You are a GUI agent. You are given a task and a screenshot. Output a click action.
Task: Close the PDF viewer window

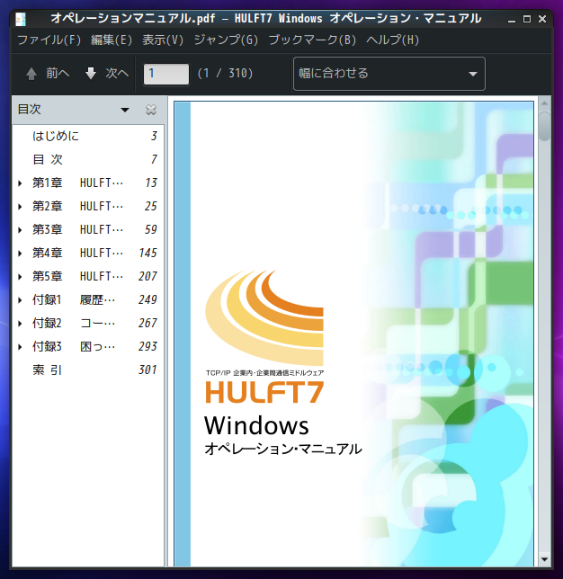pyautogui.click(x=542, y=19)
